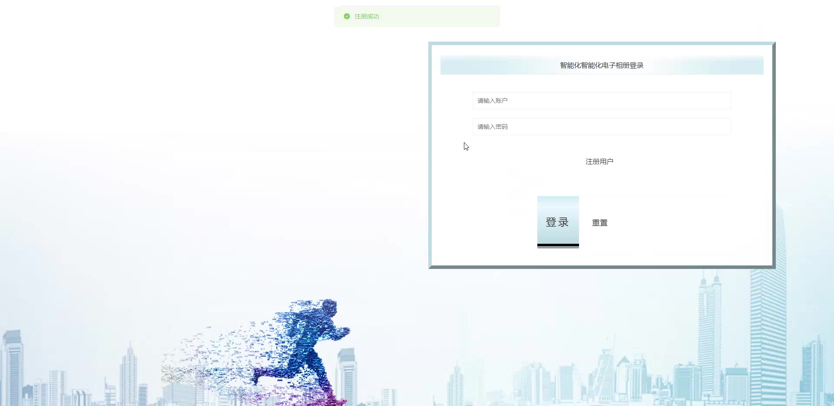Click the 重置 reset button

599,223
